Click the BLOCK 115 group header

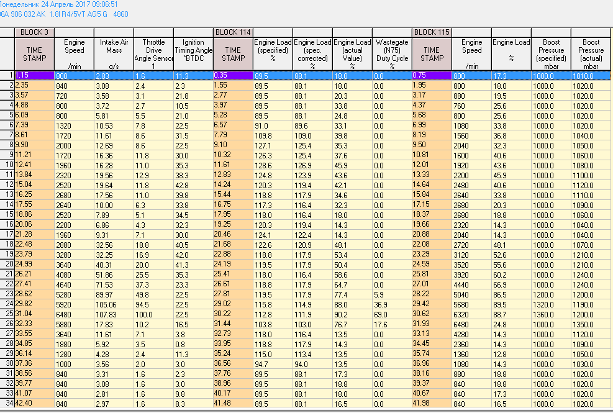point(432,32)
